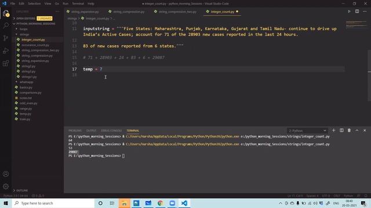Split the terminal panel

(341, 131)
